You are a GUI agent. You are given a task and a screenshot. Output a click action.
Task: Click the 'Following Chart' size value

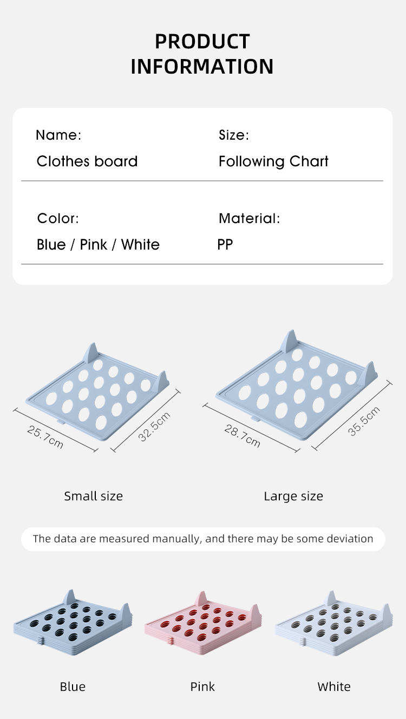click(273, 161)
